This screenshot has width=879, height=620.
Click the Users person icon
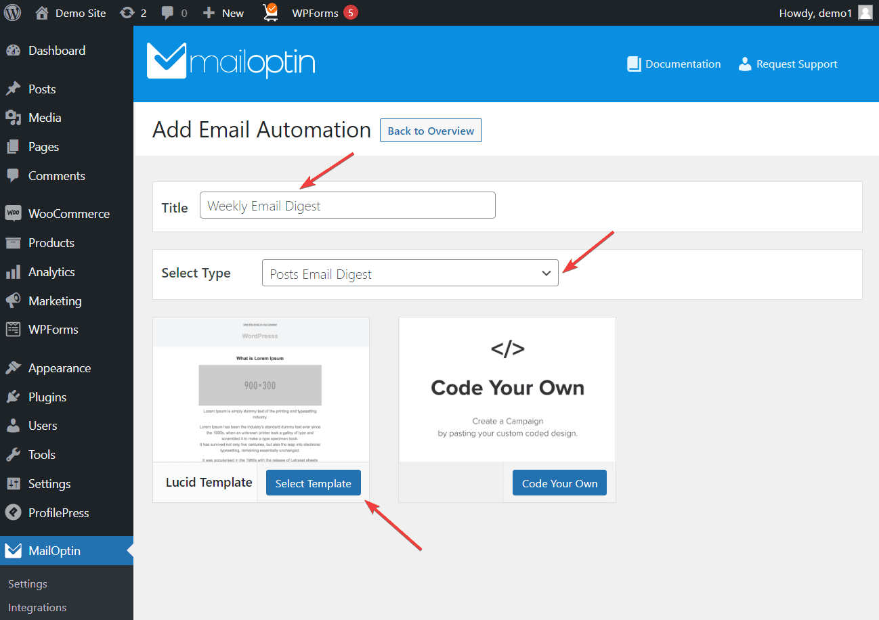click(13, 426)
